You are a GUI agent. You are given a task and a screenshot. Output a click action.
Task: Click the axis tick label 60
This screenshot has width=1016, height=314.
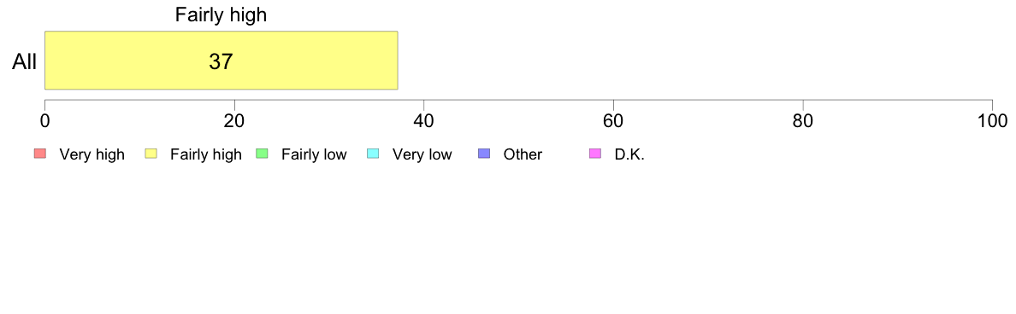click(613, 120)
